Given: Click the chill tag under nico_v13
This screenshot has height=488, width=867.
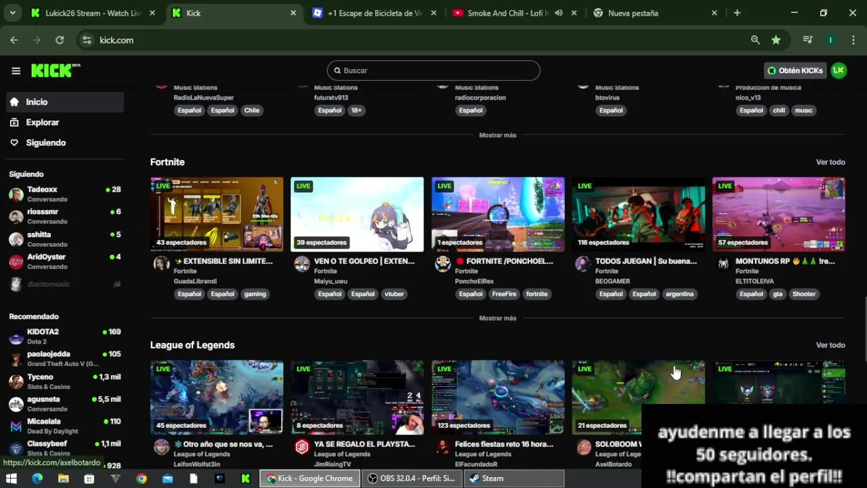Looking at the screenshot, I should (779, 110).
